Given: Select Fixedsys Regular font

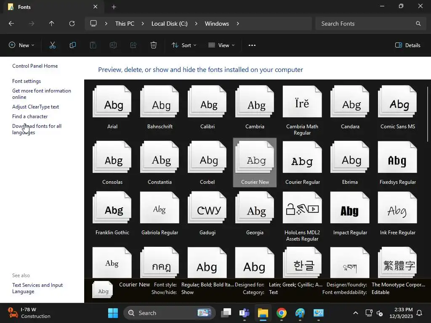Looking at the screenshot, I should coord(397,163).
